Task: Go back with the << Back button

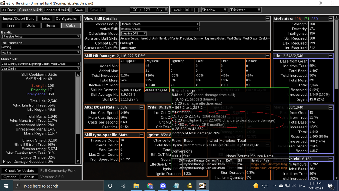Action: (x=9, y=10)
